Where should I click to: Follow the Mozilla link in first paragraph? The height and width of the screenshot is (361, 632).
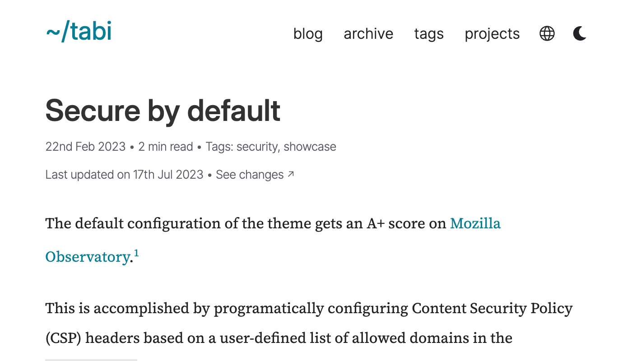point(475,223)
